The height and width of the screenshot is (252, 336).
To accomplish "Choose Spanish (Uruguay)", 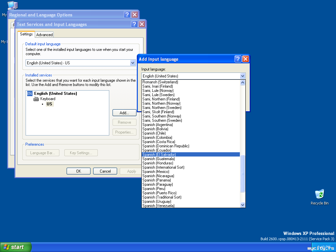I will pos(191,202).
